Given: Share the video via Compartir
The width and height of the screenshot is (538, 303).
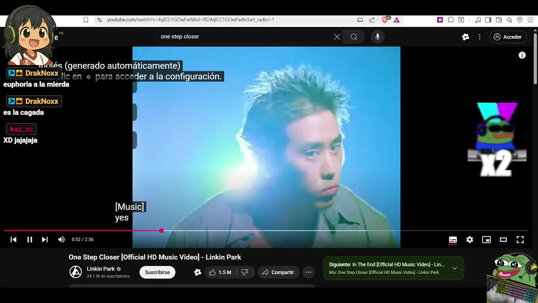Looking at the screenshot, I should [x=278, y=272].
